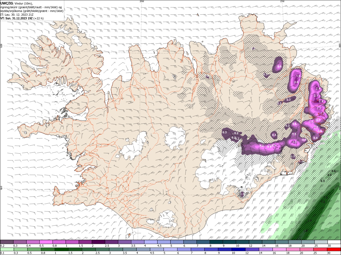
Task: Click the '2.1' snowfall value on map
Action: tap(316, 96)
